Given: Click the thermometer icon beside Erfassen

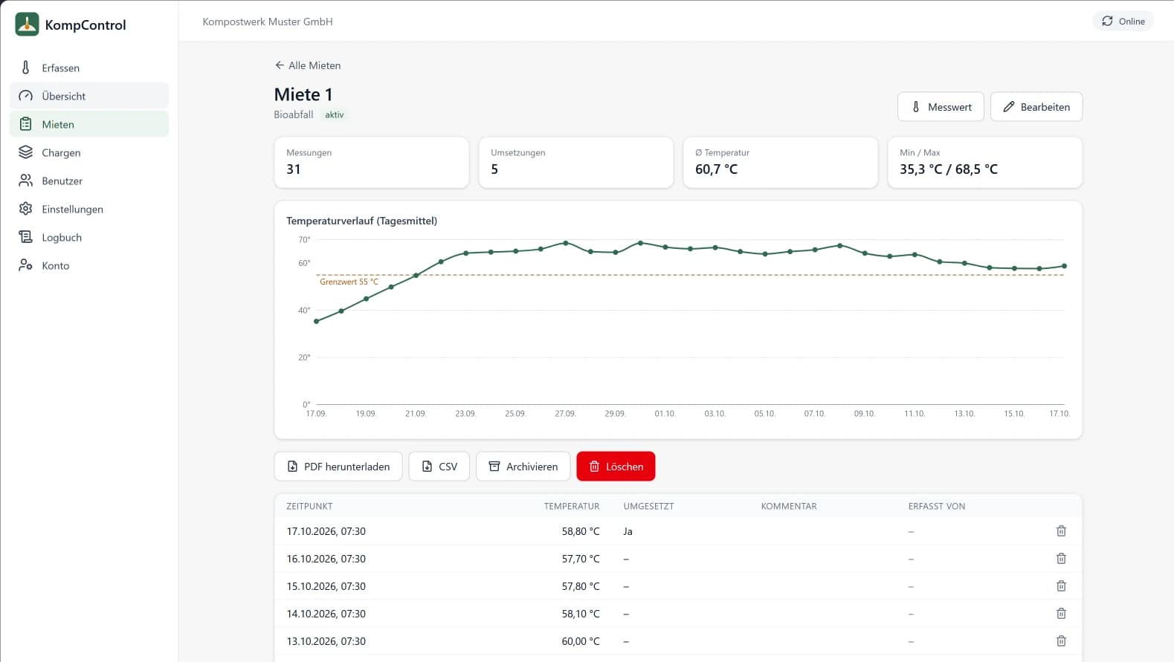Looking at the screenshot, I should point(26,68).
